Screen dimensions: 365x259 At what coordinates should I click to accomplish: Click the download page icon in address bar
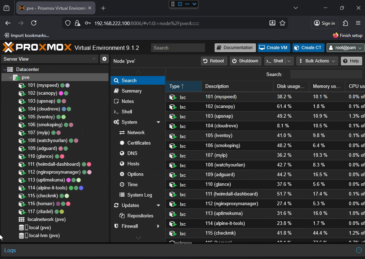coord(272,23)
